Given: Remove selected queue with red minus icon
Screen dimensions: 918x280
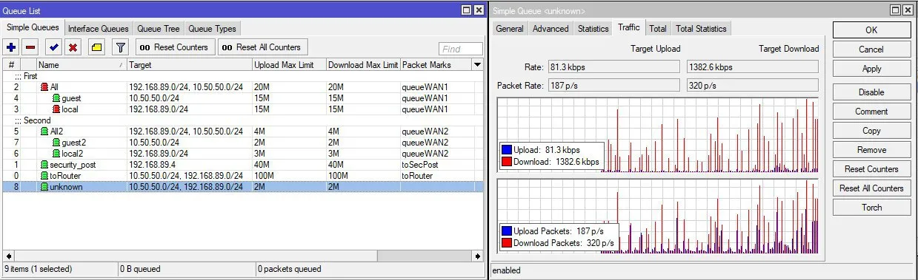Looking at the screenshot, I should click(x=30, y=47).
